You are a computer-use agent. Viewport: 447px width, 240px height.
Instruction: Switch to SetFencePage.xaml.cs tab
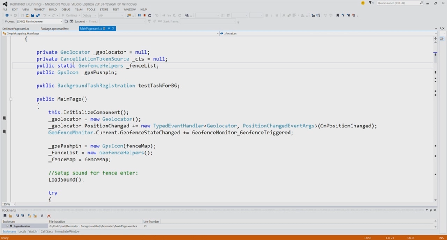(x=16, y=29)
